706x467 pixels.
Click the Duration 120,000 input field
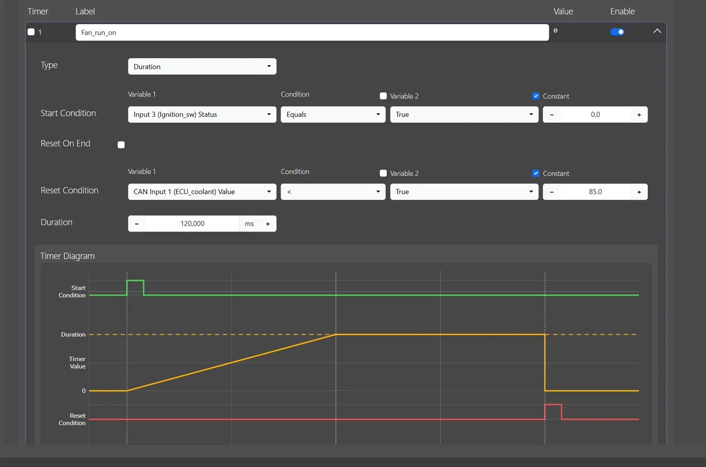[x=192, y=224]
